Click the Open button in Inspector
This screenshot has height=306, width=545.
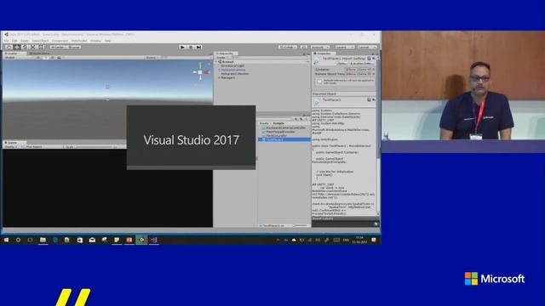click(x=342, y=64)
